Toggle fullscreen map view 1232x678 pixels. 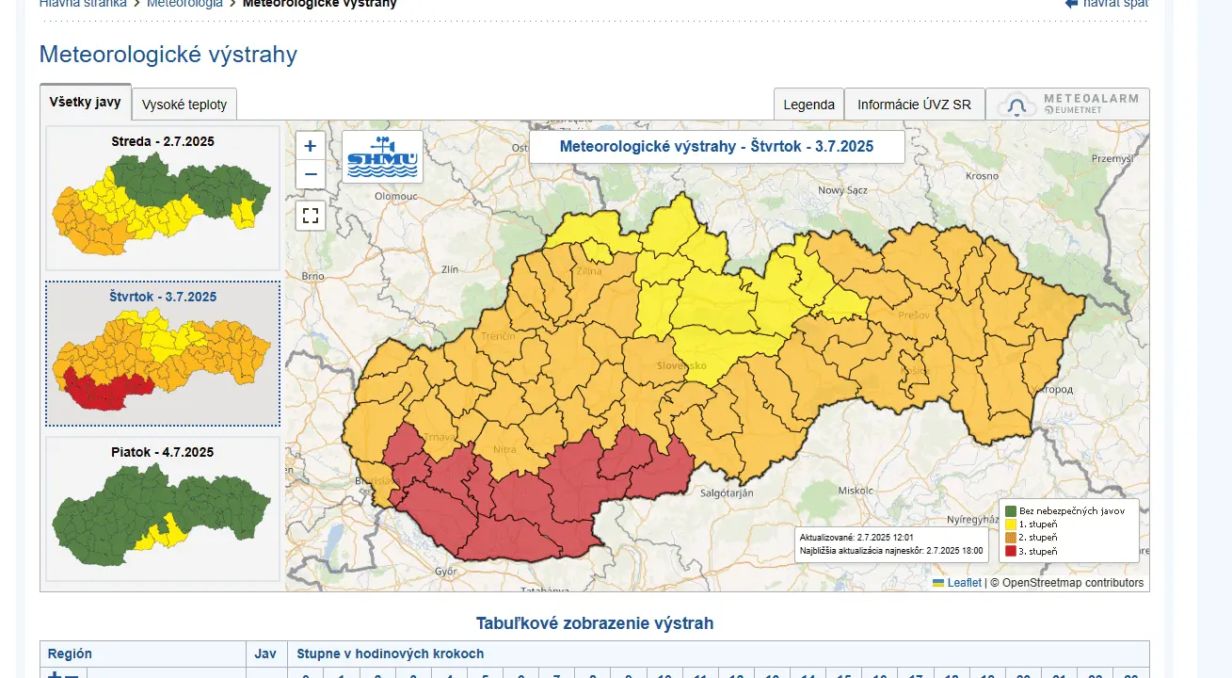click(x=311, y=216)
